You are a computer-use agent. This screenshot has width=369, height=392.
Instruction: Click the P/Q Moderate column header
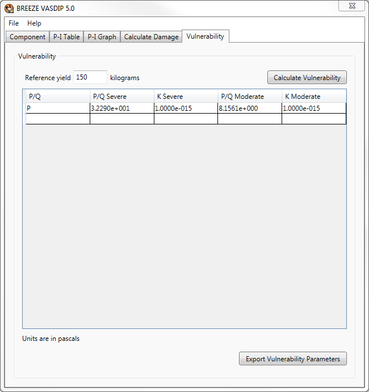250,97
